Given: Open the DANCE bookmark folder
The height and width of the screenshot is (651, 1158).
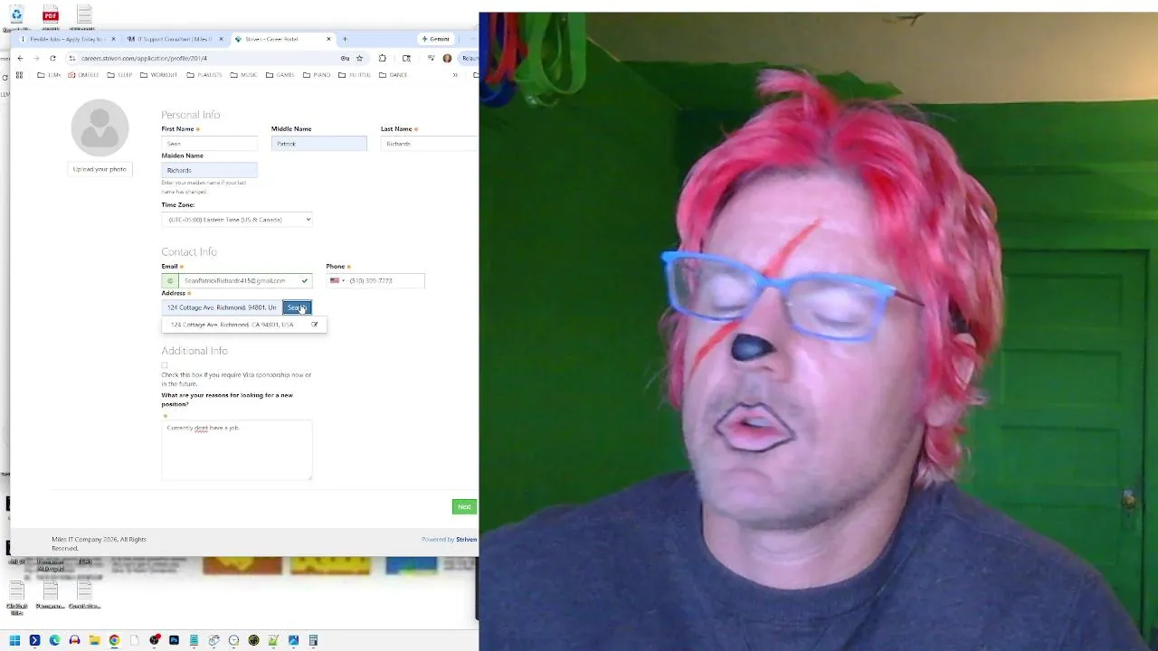Looking at the screenshot, I should [x=393, y=75].
